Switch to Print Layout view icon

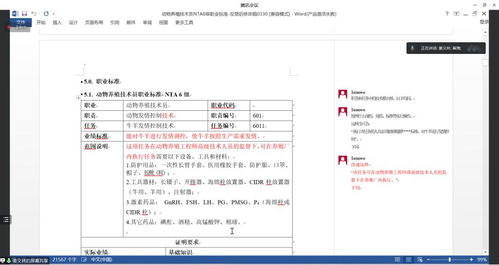[409, 260]
